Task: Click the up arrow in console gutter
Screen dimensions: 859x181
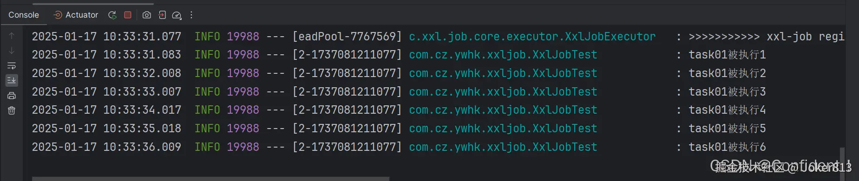Action: (12, 36)
